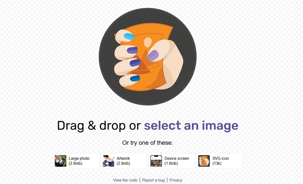
Task: Open the select an image link
Action: (x=191, y=126)
